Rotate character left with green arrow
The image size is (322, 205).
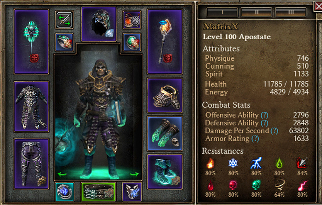62,174
